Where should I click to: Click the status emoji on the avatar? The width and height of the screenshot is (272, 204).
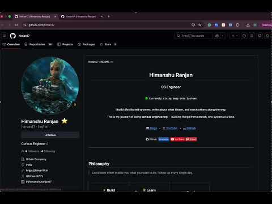75,104
